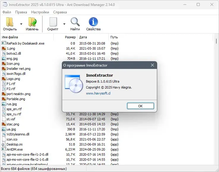Viewport: 219px width, 172px height.
Task: Expand the Скрипт dropdown arrow
Action: point(64,24)
